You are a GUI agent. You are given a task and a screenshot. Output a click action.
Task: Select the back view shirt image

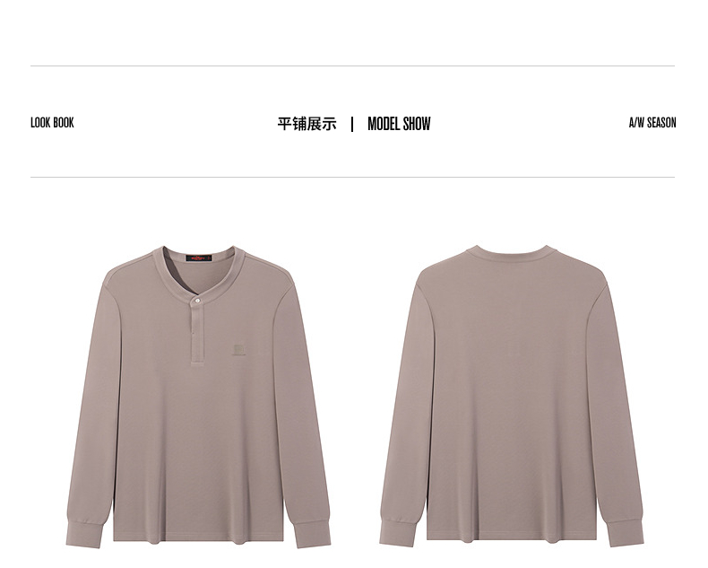(512, 396)
